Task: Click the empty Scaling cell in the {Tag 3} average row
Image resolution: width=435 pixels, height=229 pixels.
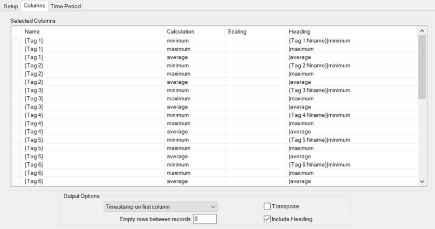Action: click(256, 107)
